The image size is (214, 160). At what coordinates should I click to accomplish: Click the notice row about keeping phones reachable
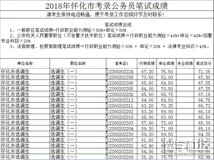(107, 15)
